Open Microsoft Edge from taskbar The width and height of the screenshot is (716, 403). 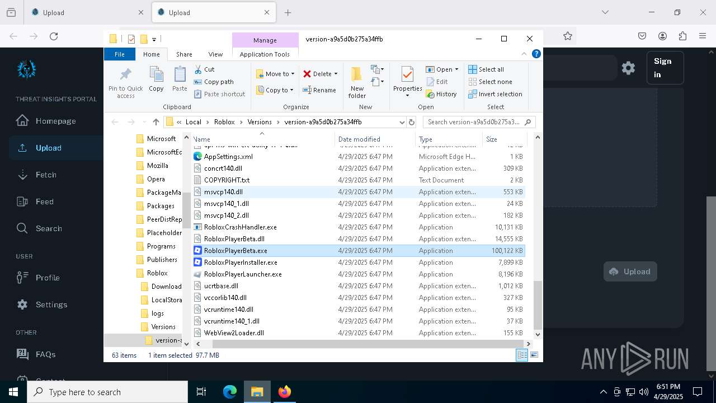coord(230,392)
